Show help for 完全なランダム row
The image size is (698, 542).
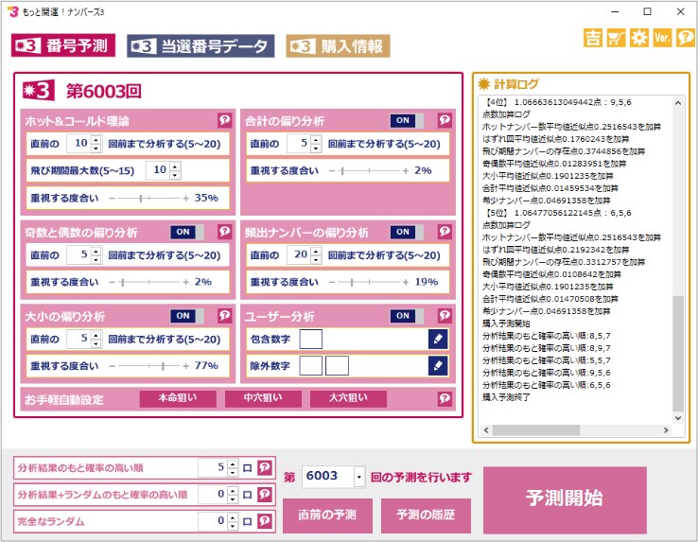[265, 521]
